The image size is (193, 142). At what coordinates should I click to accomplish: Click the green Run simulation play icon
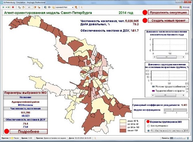(x=3, y=7)
